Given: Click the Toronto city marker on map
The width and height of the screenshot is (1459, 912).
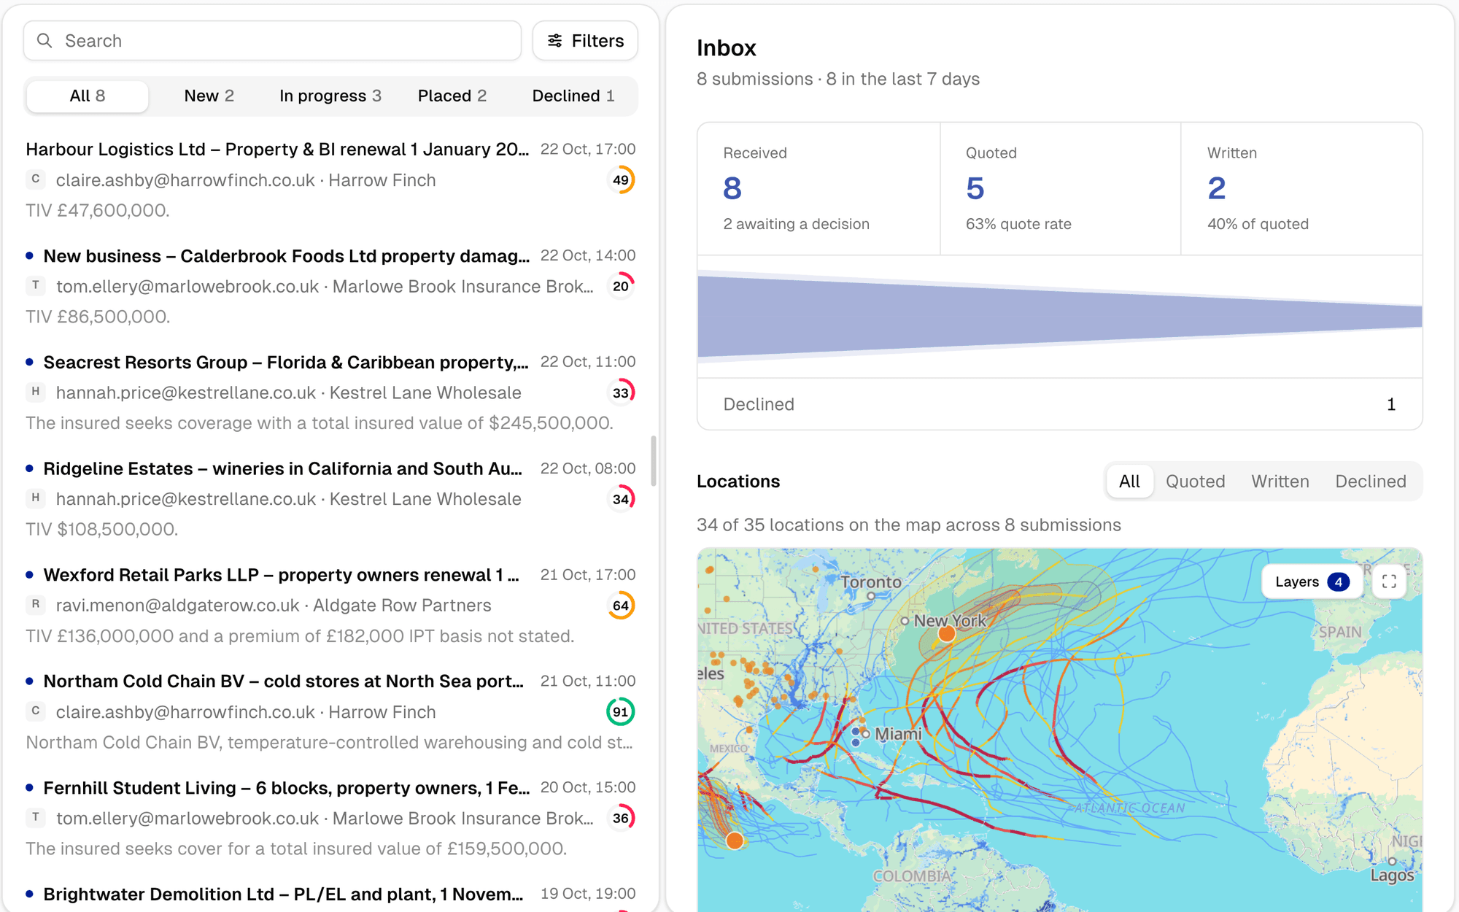Looking at the screenshot, I should [x=870, y=596].
